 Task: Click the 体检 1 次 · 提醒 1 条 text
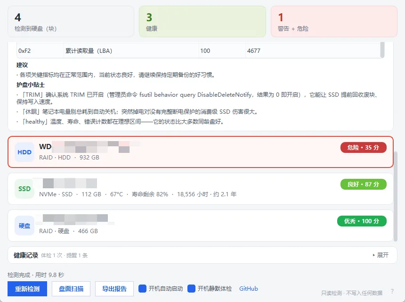click(65, 255)
